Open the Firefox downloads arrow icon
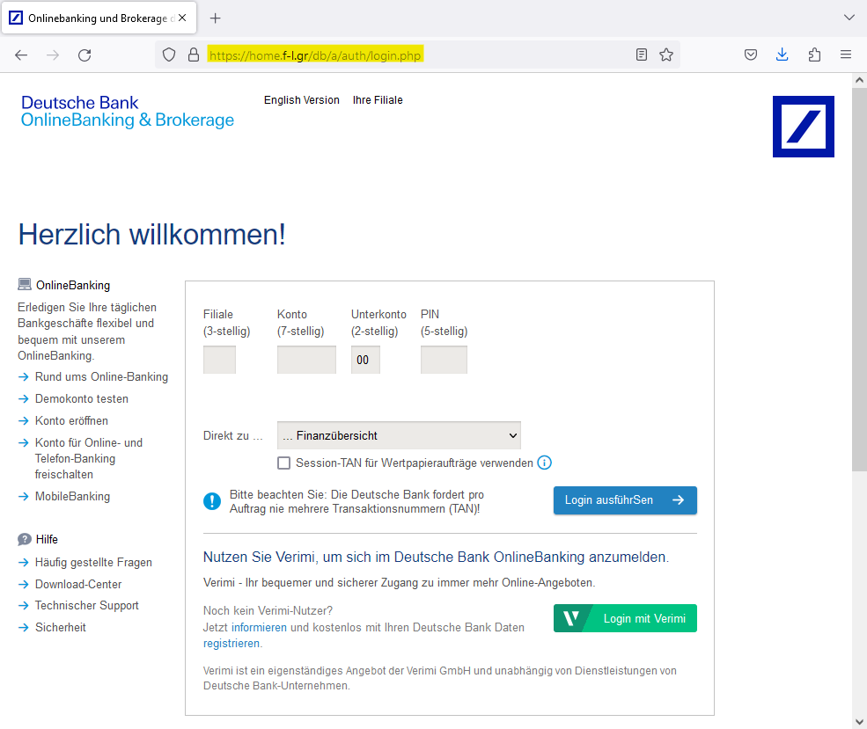 782,55
